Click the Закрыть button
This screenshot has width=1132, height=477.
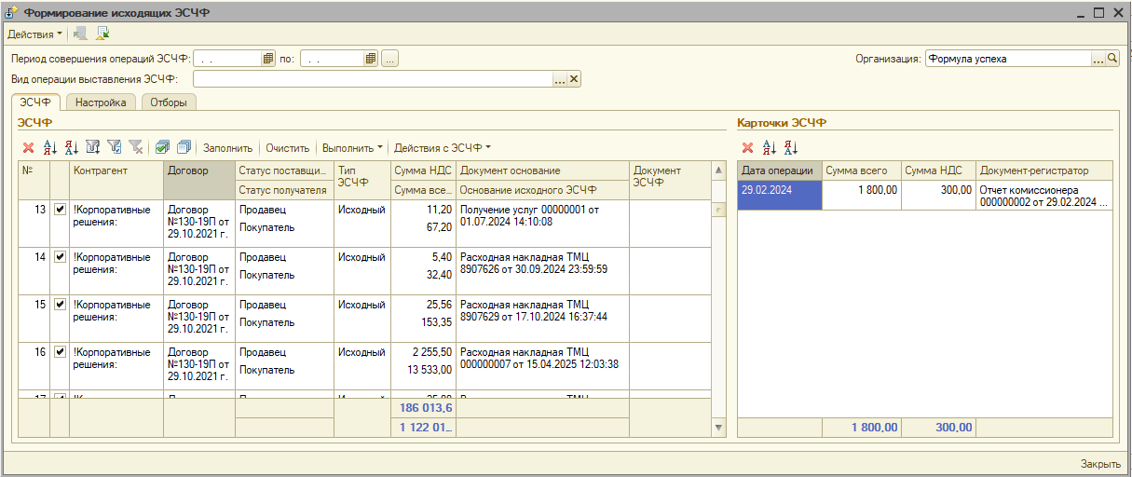1099,464
